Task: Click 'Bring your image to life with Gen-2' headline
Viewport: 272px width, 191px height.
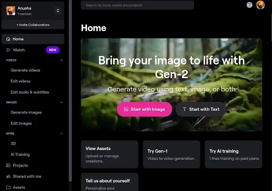Action: coord(172,67)
